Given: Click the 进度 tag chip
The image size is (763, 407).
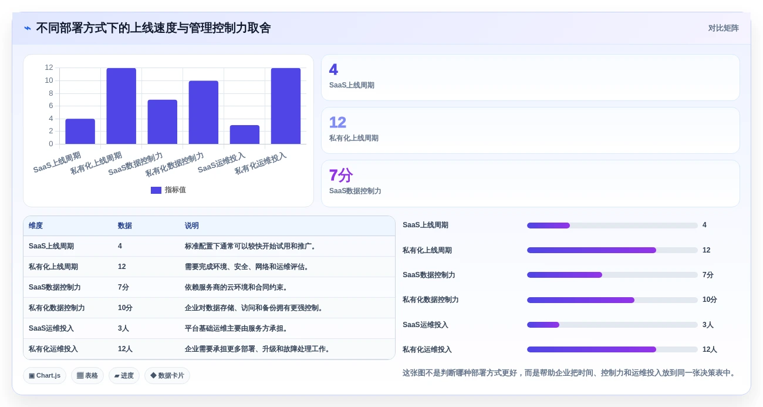Looking at the screenshot, I should point(124,376).
